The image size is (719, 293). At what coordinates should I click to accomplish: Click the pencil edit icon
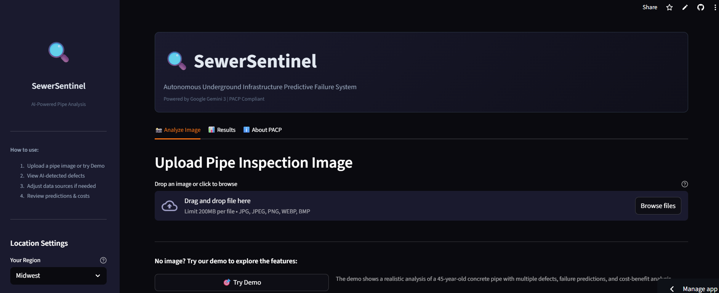coord(685,7)
